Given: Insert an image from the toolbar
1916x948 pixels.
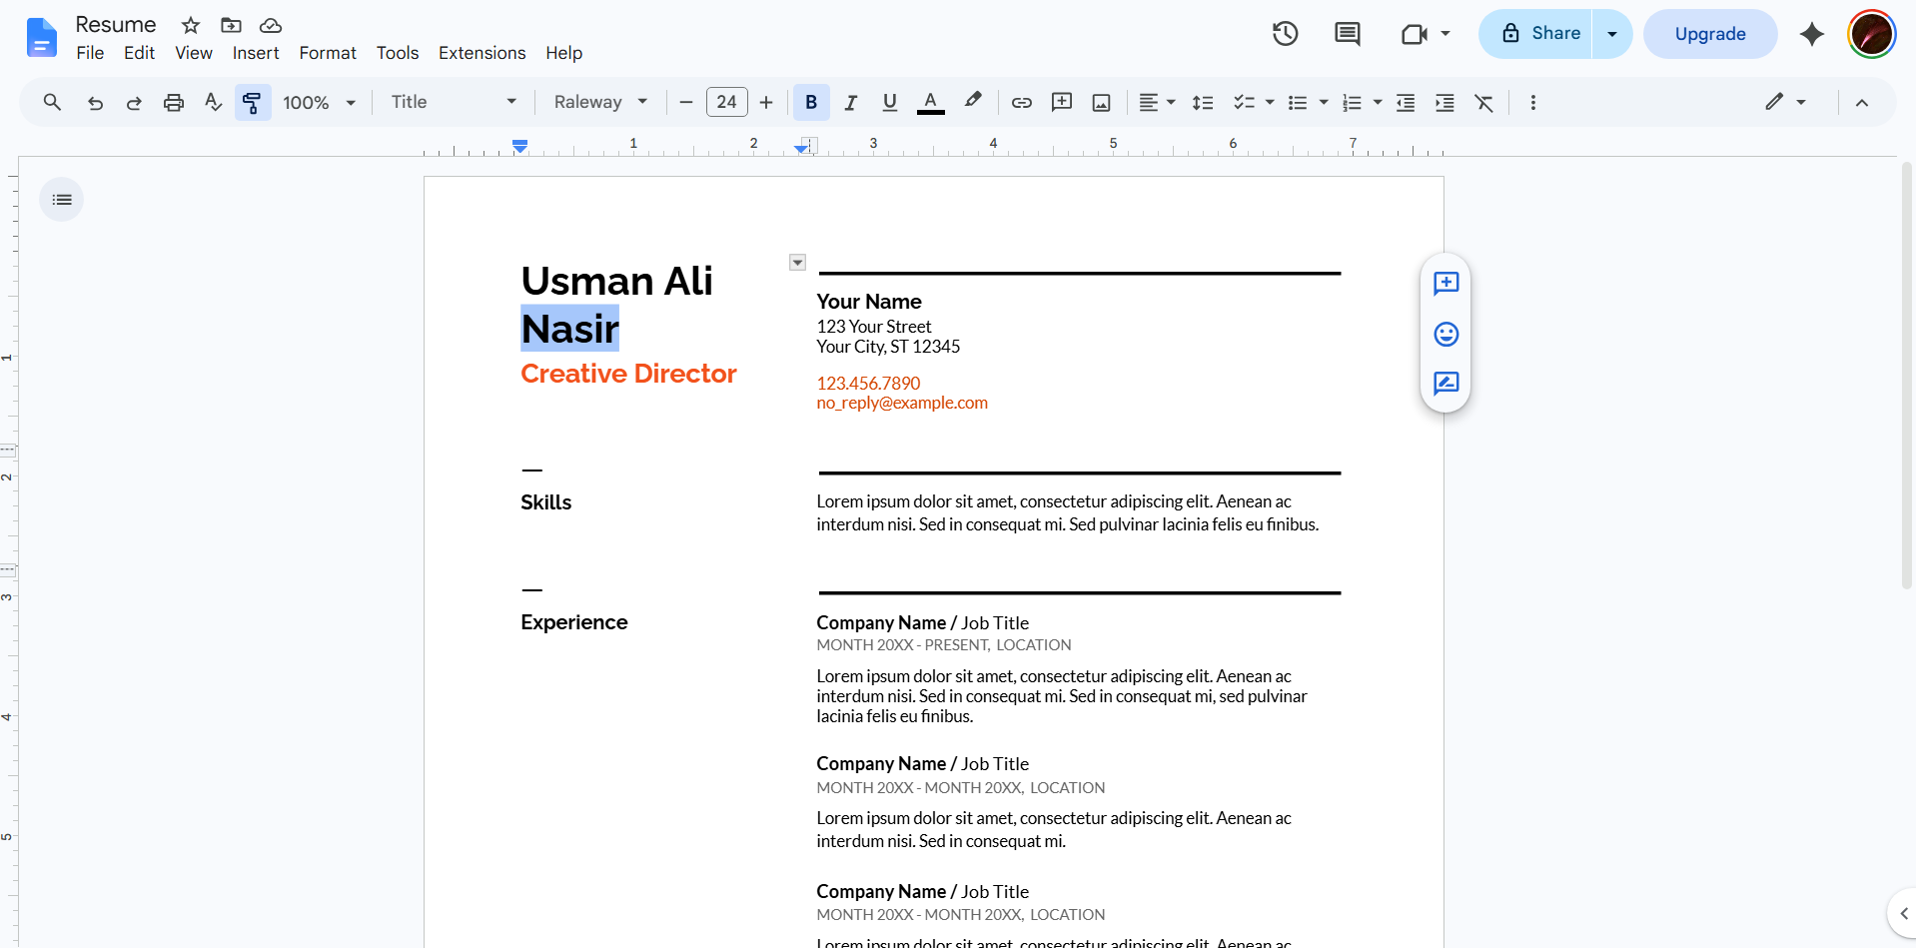Looking at the screenshot, I should (x=1102, y=102).
